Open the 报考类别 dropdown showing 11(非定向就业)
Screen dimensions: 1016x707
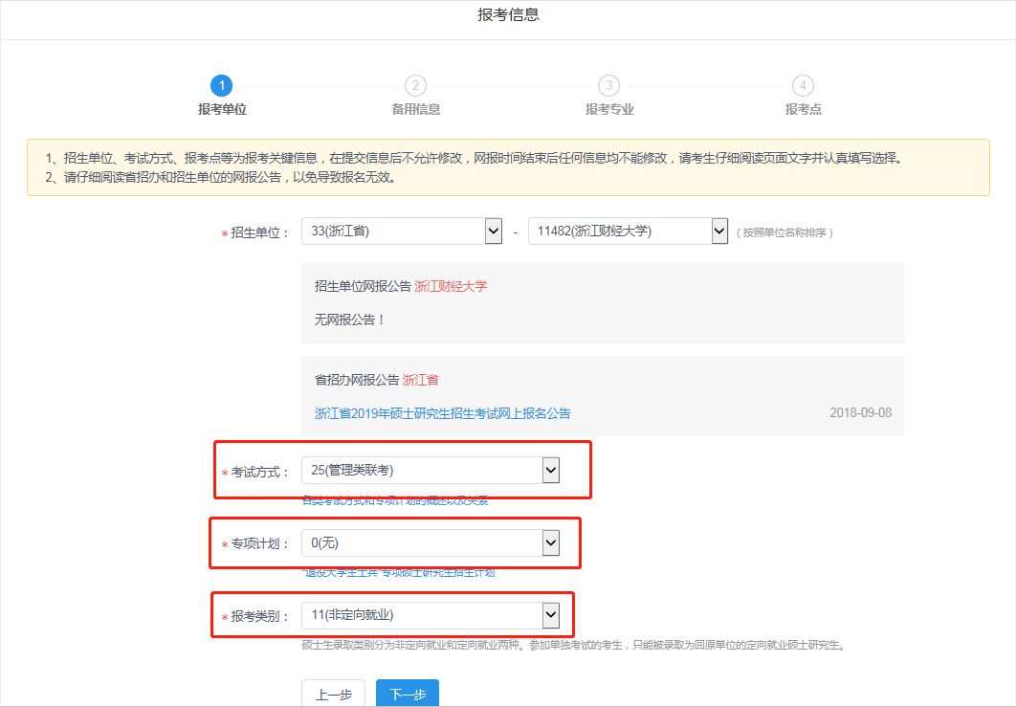(x=430, y=615)
